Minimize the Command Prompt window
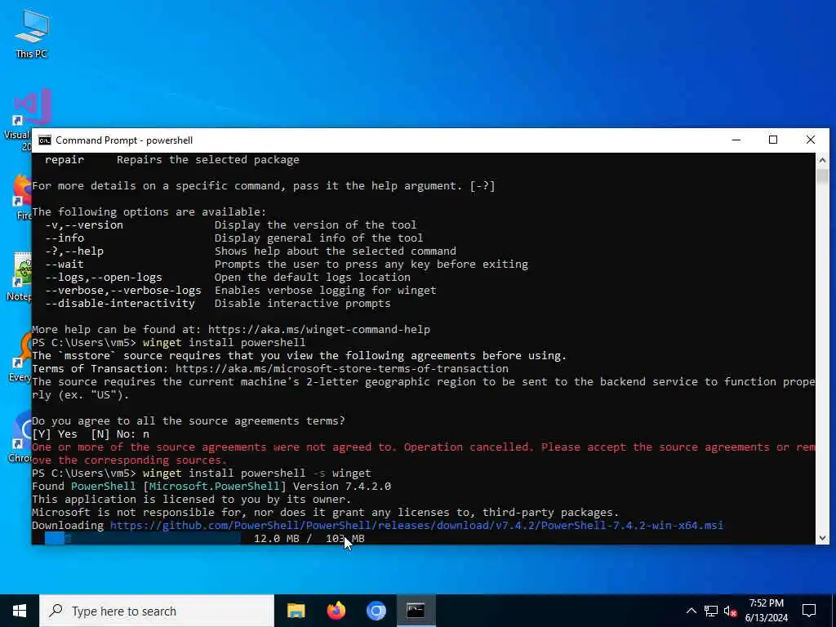 736,140
